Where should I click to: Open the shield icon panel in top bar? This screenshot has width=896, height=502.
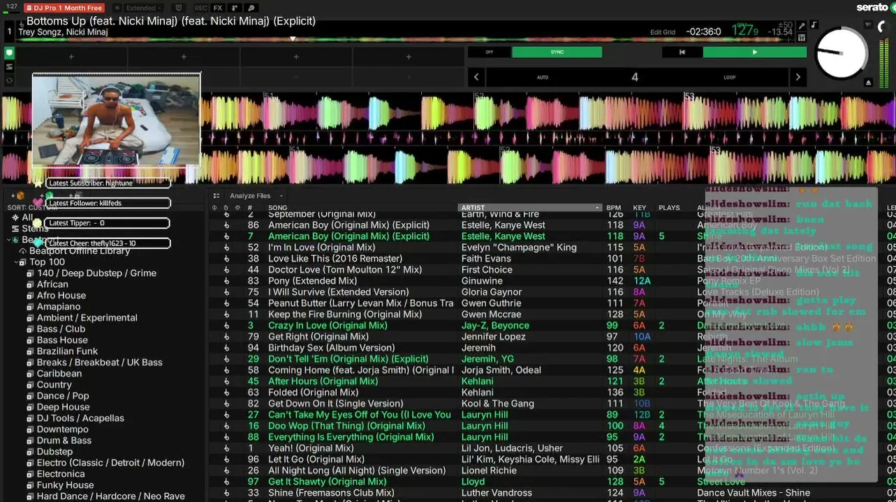point(178,8)
